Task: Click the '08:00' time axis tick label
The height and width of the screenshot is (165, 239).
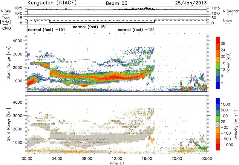Action: click(x=87, y=159)
